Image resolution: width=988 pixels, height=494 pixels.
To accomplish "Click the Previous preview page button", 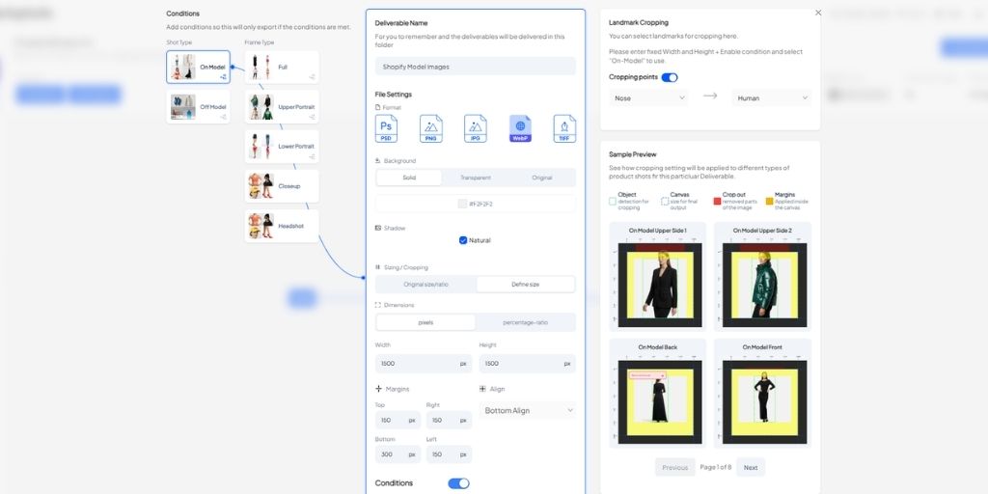I will point(674,468).
